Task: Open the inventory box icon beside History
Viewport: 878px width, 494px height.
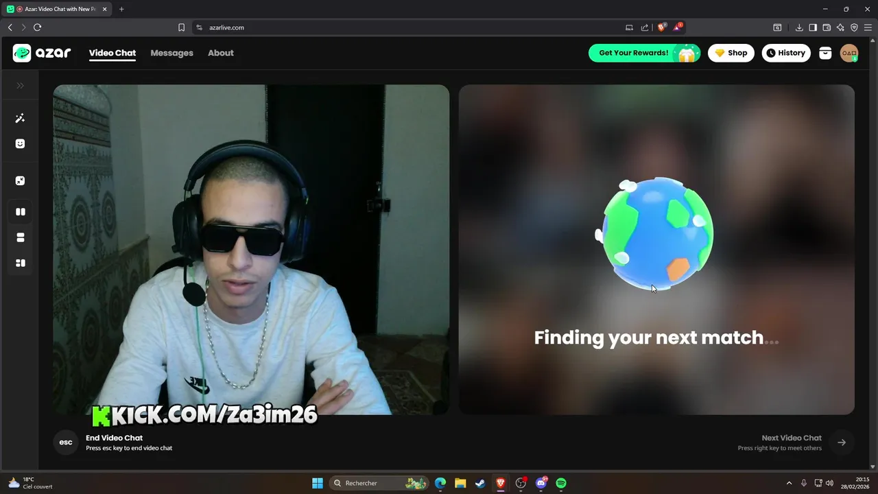Action: 825,53
